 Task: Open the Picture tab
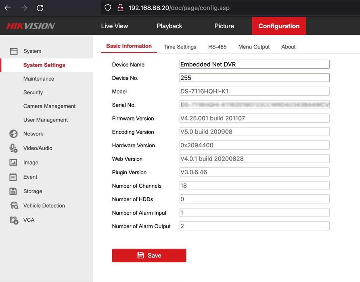[224, 26]
